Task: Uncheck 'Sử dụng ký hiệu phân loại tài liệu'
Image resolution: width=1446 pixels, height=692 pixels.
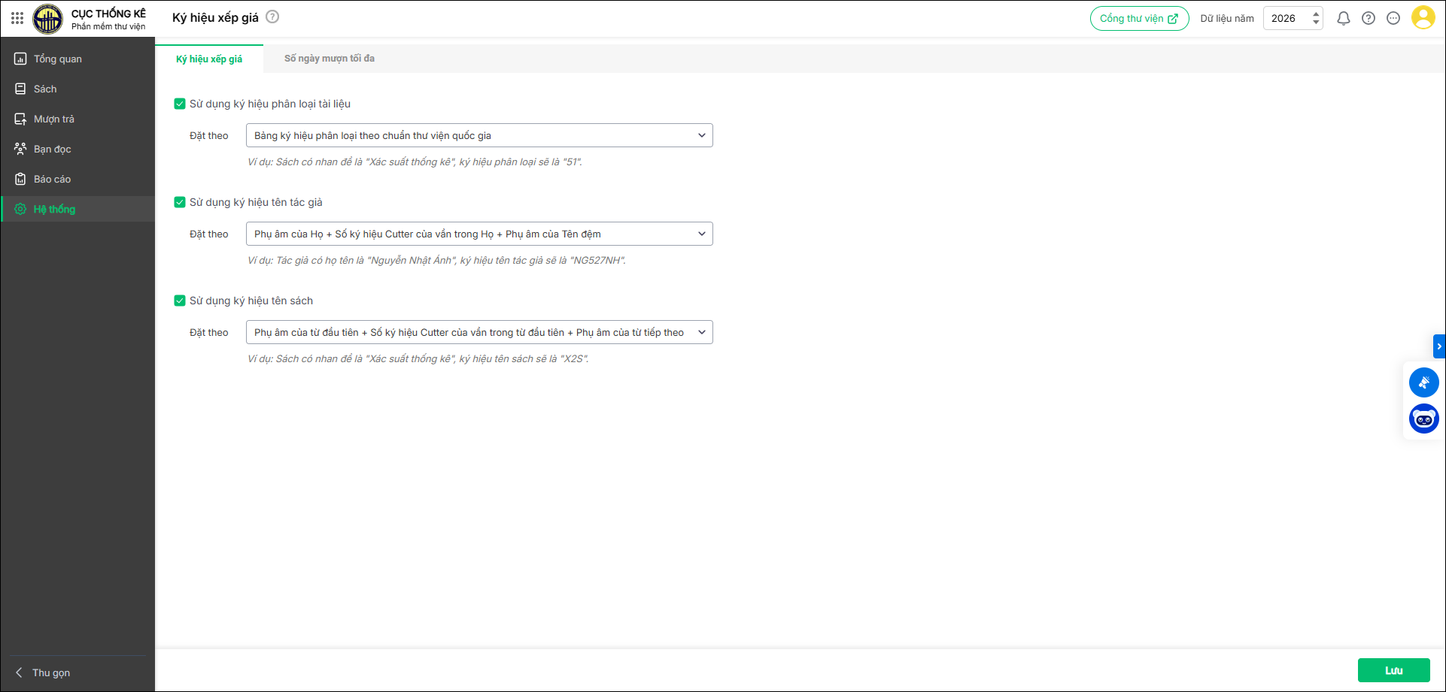Action: (x=180, y=104)
